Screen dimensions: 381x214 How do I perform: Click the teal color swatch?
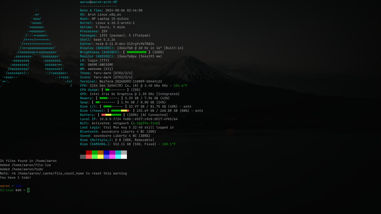[118, 152]
